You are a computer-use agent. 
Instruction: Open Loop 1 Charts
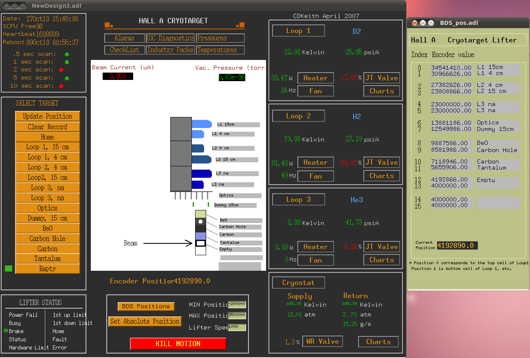coord(382,91)
